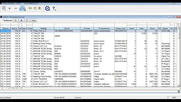Click the Oper. column header
This screenshot has height=102, width=181.
pos(24,28)
